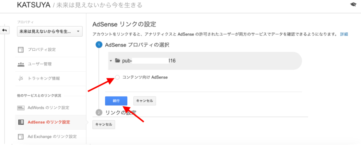Image resolution: width=361 pixels, height=145 pixels.
Task: Open トラッキング情報 menu item
Action: [44, 78]
